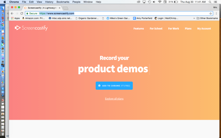Open the Bookmarks menu
The image size is (221, 138).
pyautogui.click(x=63, y=2)
